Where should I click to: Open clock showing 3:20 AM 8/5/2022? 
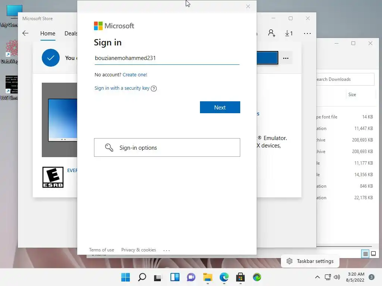(x=355, y=277)
